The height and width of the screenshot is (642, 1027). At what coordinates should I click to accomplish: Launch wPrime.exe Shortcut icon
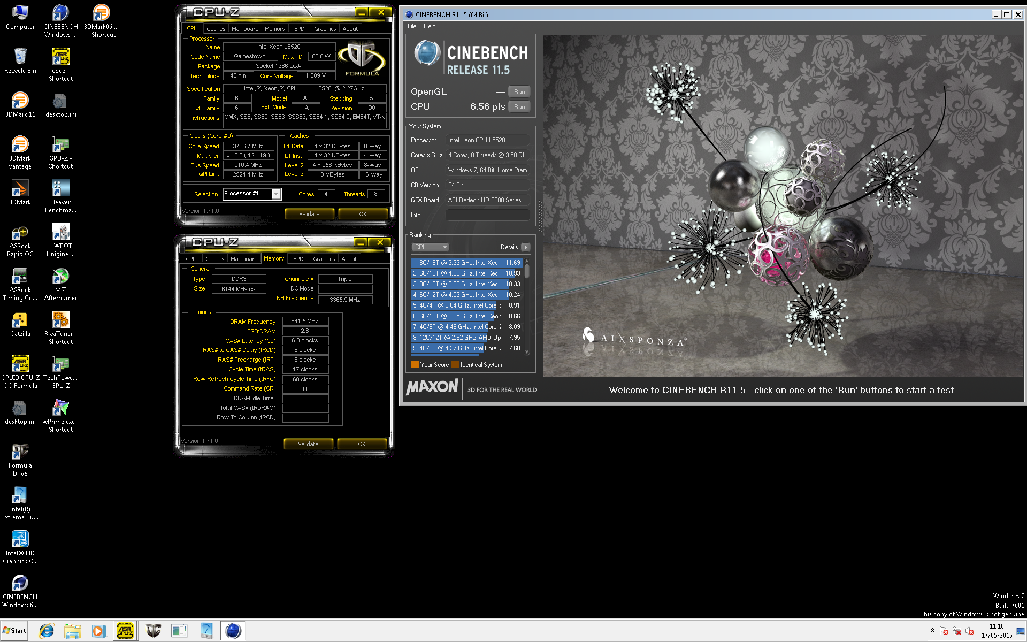60,416
